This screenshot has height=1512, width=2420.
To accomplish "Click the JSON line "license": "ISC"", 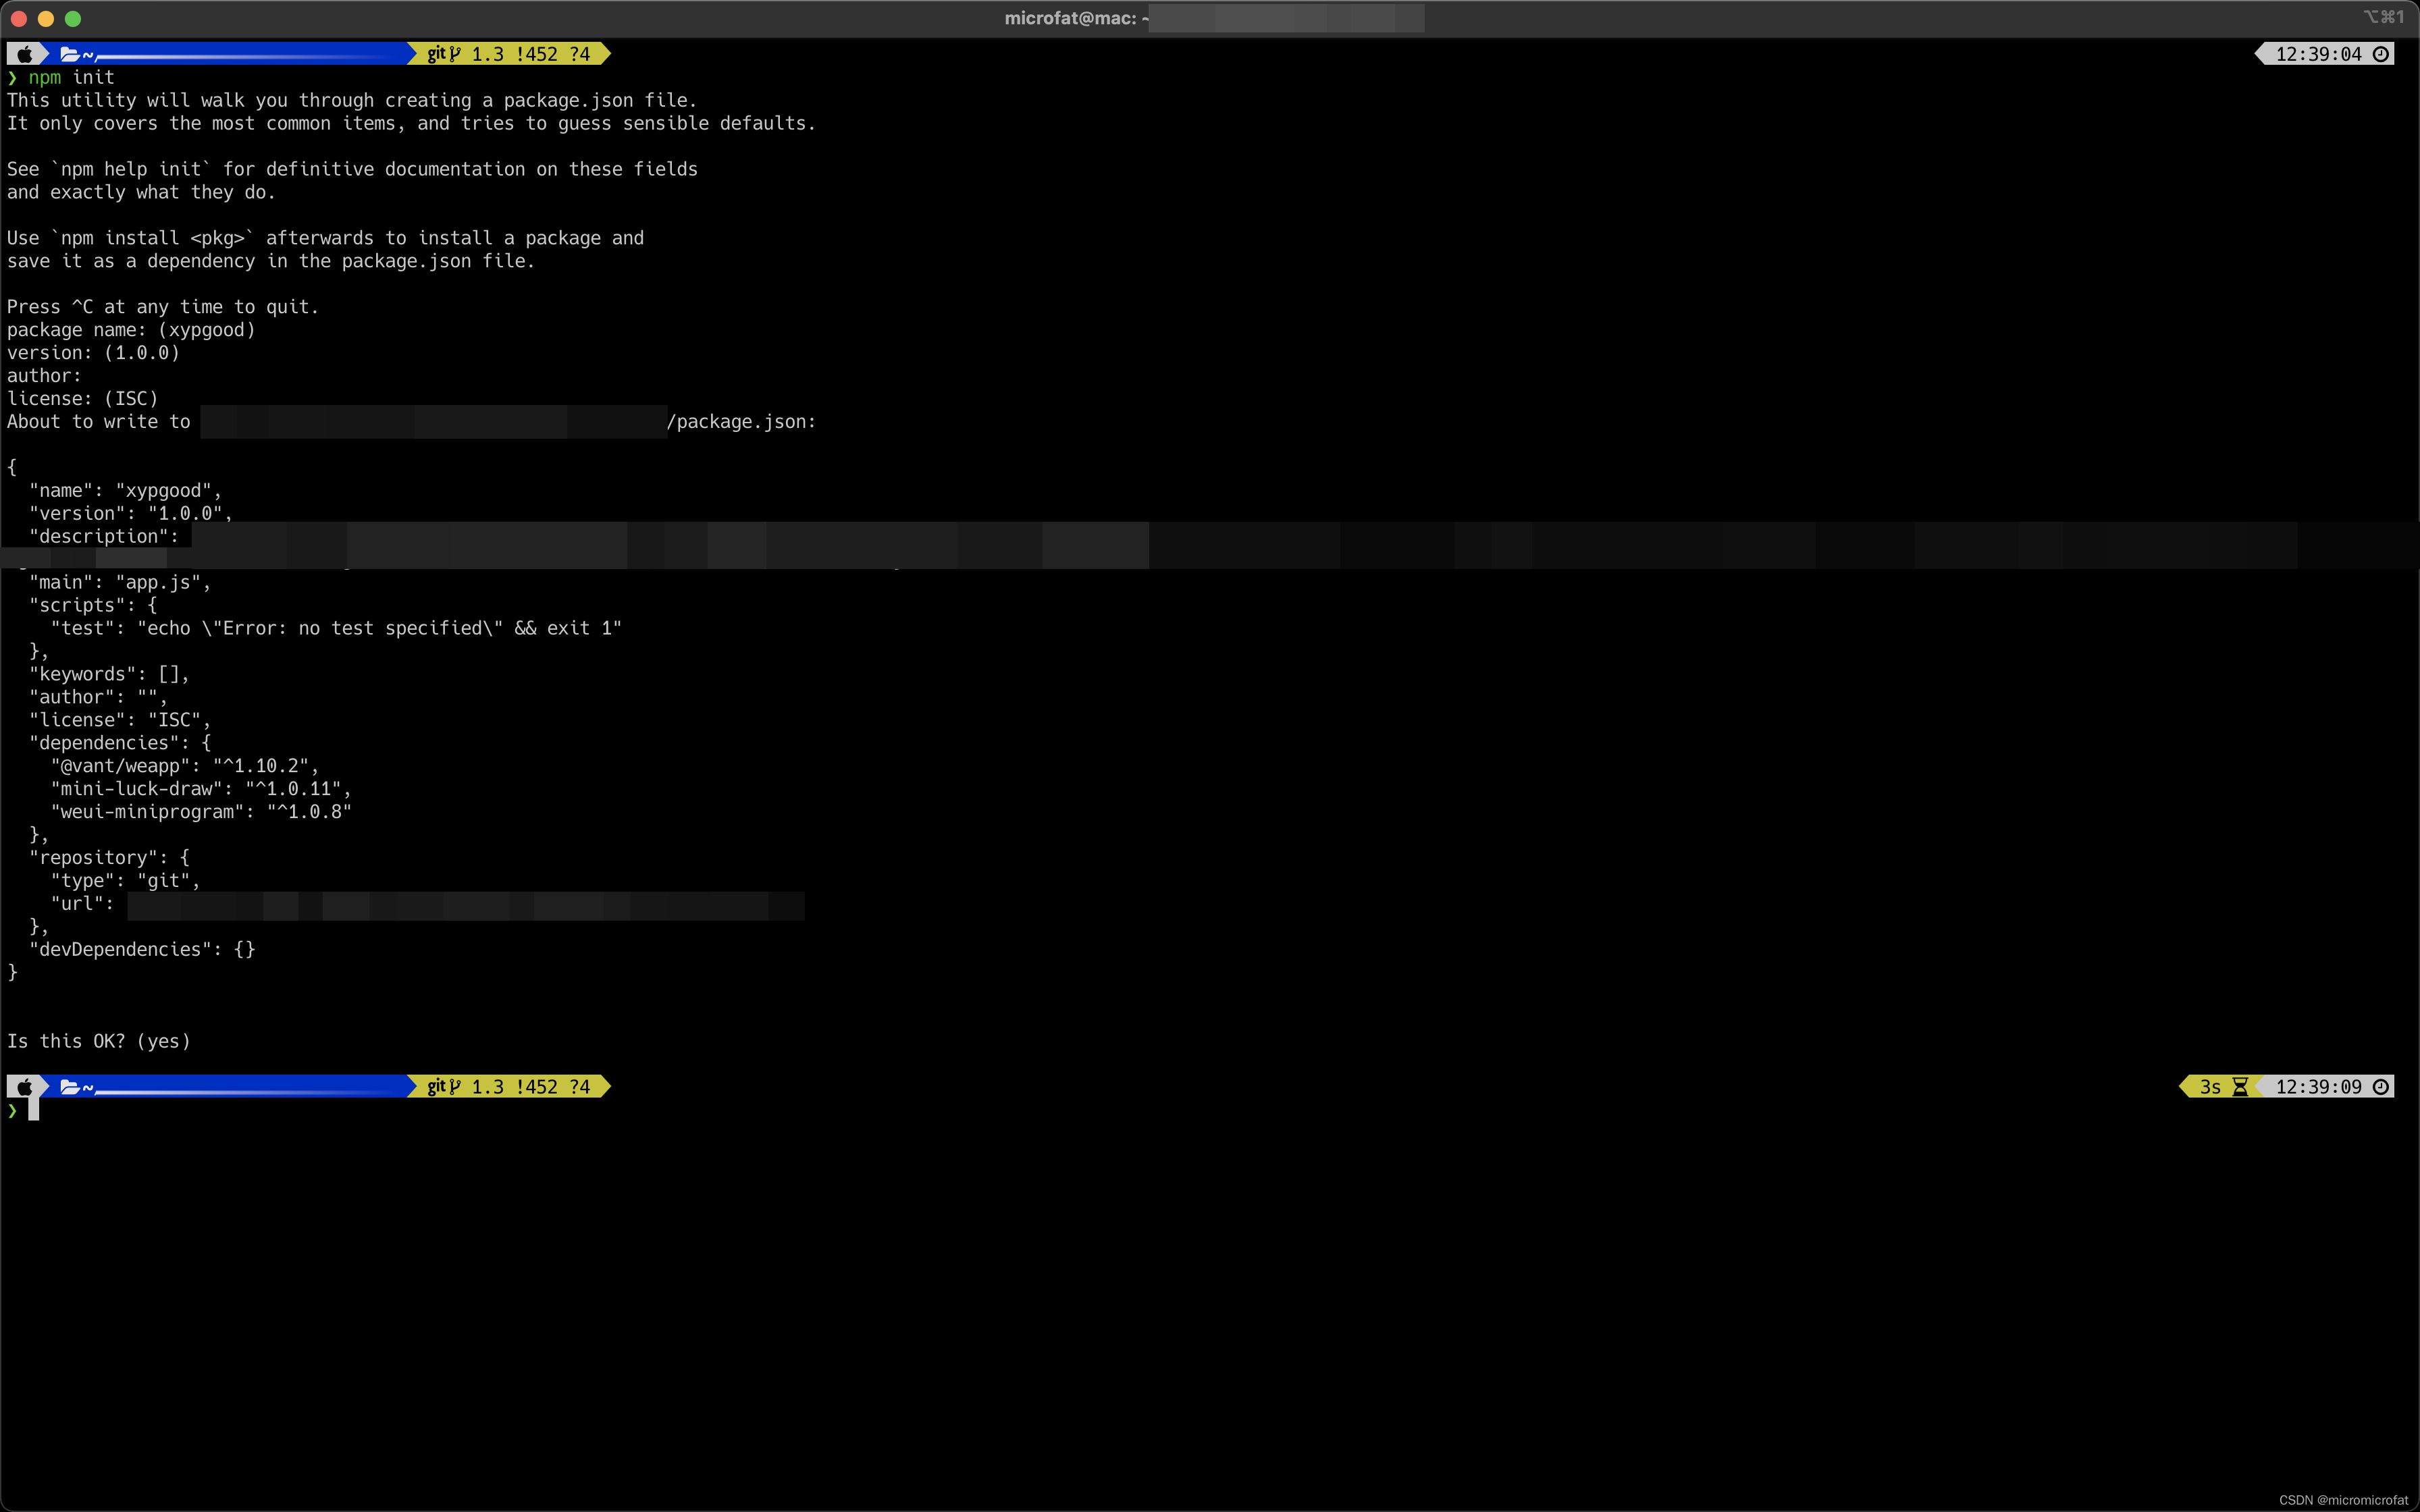I will click(120, 721).
